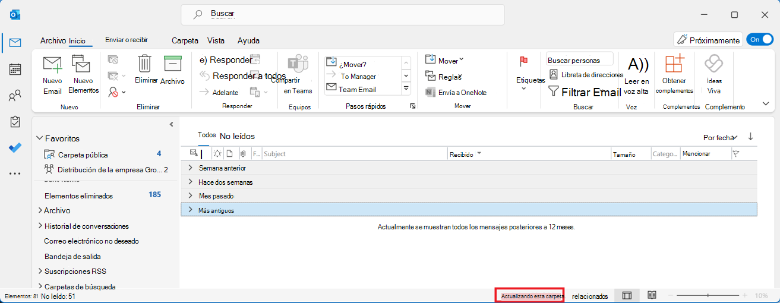This screenshot has width=780, height=303.
Task: Click the Próximamente button
Action: pos(708,40)
